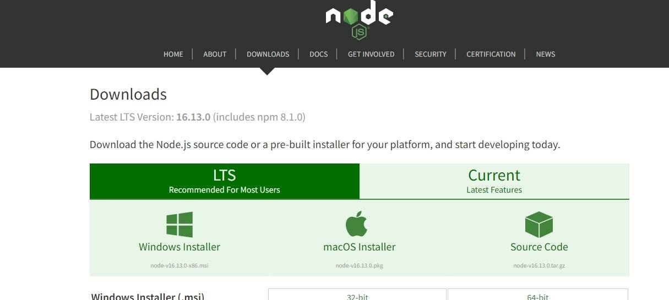Open the HOME nav item

point(173,54)
